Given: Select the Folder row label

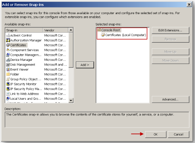Looking at the screenshot, I should (14, 74).
